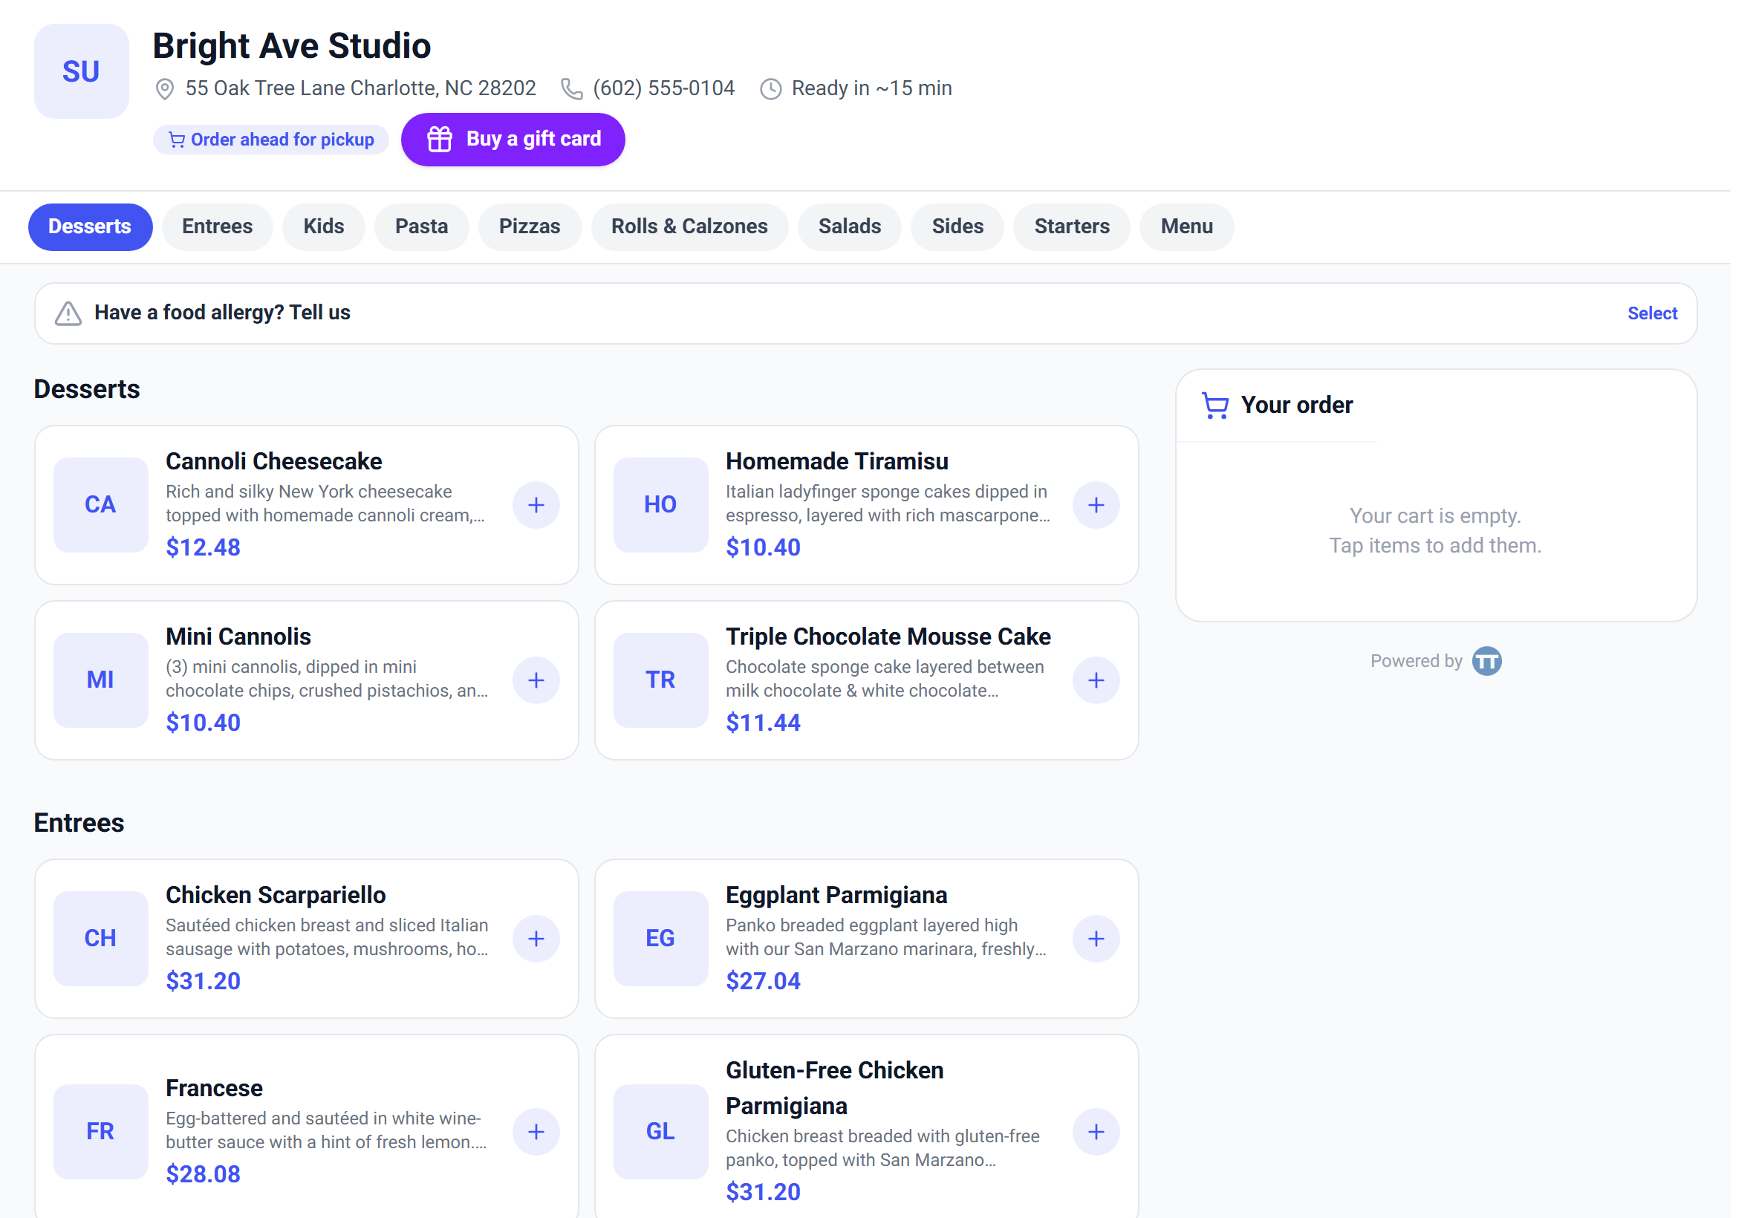Screen dimensions: 1753x1218
Task: Click the Cannoli Cheesecake item title
Action: 274,461
